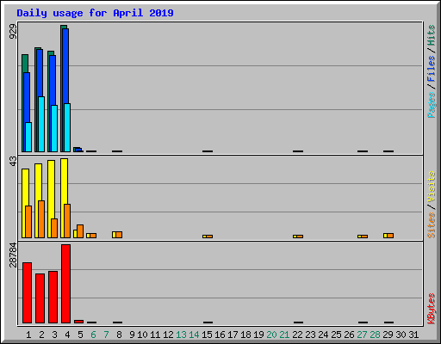Click the green day 27 axis label
Viewport: 441px width, 344px height.
362,335
